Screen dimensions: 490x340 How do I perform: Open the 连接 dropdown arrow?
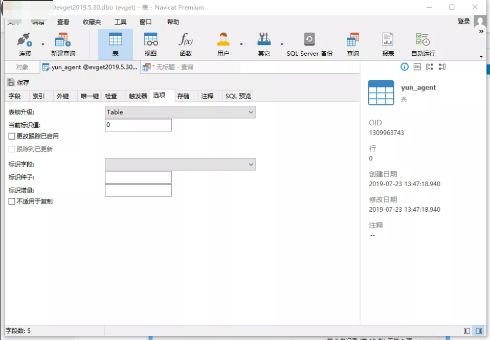[43, 44]
